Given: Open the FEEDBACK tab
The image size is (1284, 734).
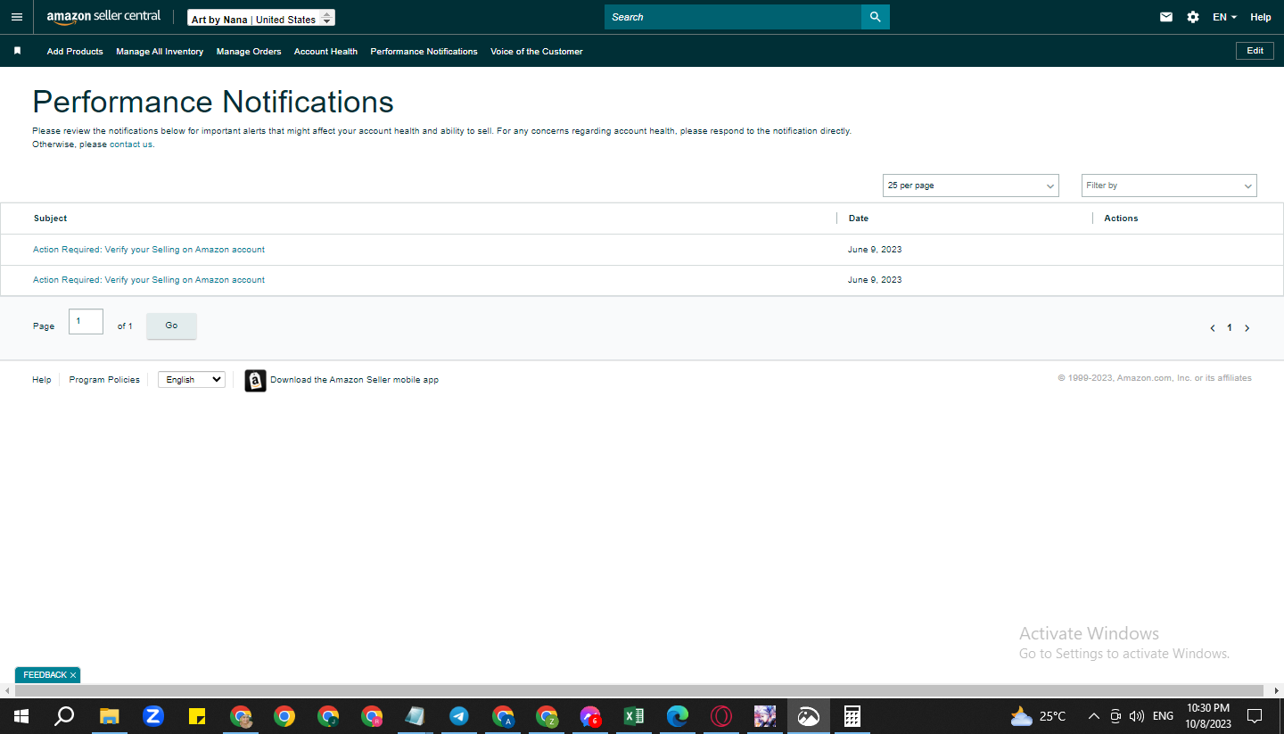Looking at the screenshot, I should coord(45,675).
